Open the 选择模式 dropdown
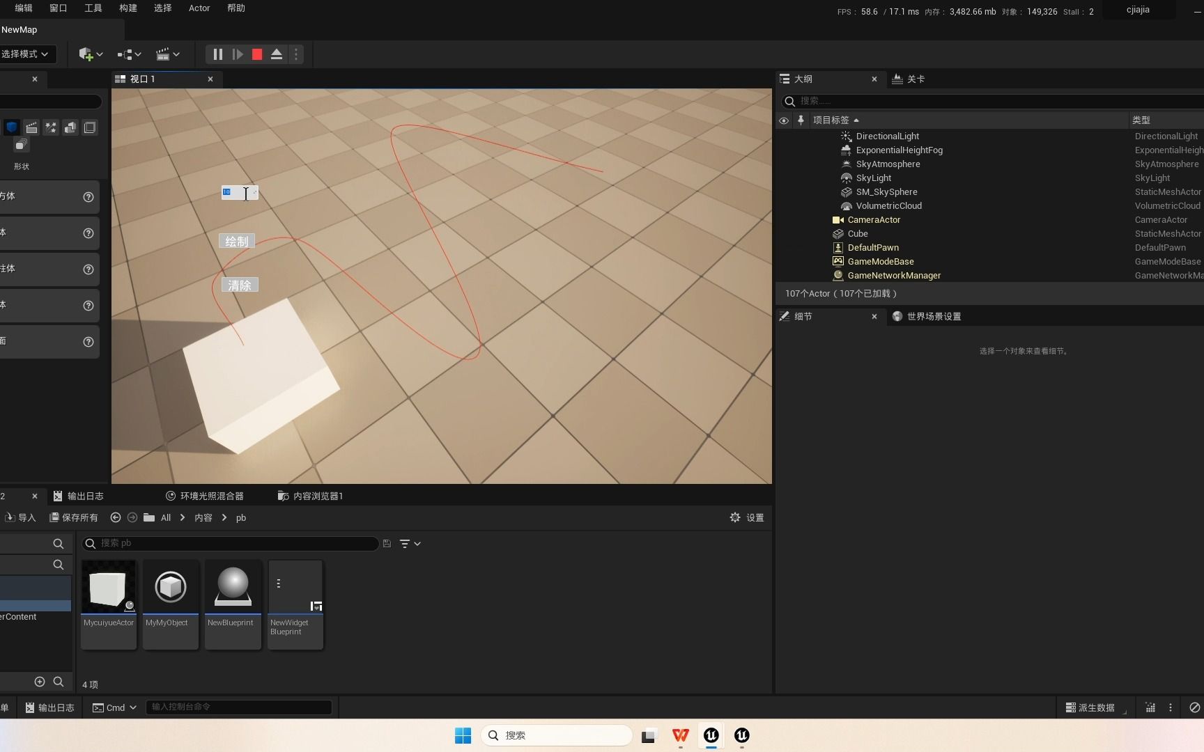 pyautogui.click(x=28, y=54)
